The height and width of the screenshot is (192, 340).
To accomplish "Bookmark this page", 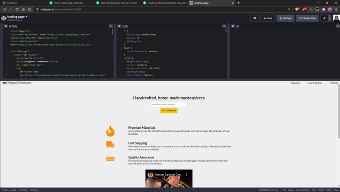I will pyautogui.click(x=29, y=10).
